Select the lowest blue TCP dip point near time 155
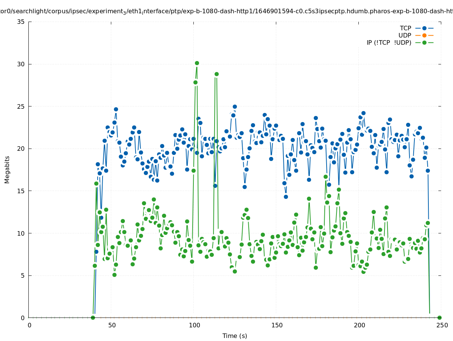Screen dimensions: 453x341 (286, 197)
